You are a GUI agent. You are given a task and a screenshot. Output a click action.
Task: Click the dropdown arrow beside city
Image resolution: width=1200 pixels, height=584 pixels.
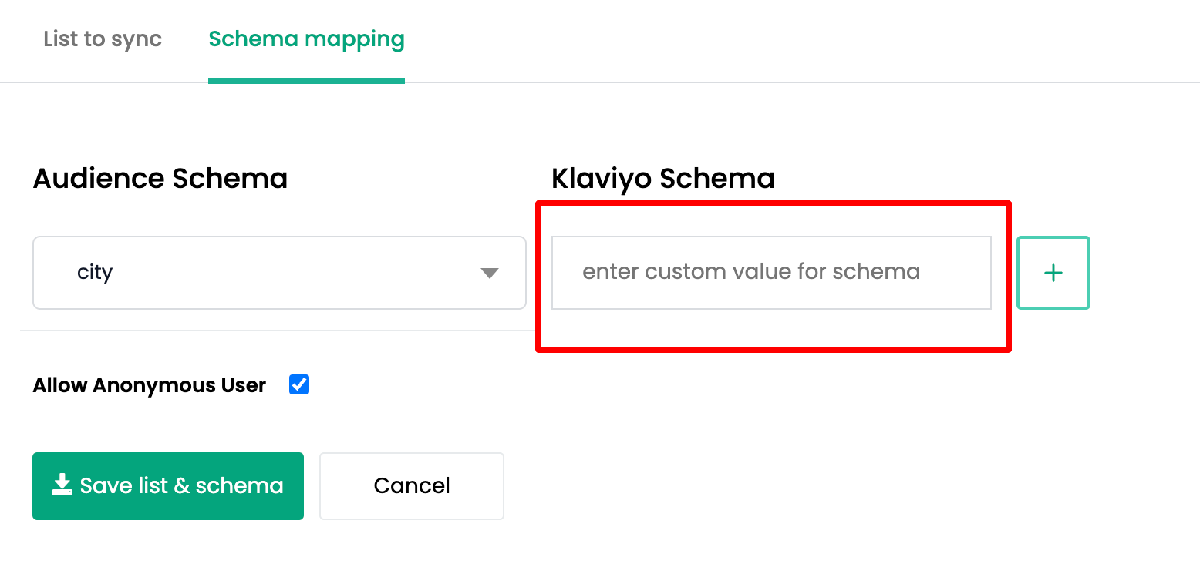coord(489,273)
